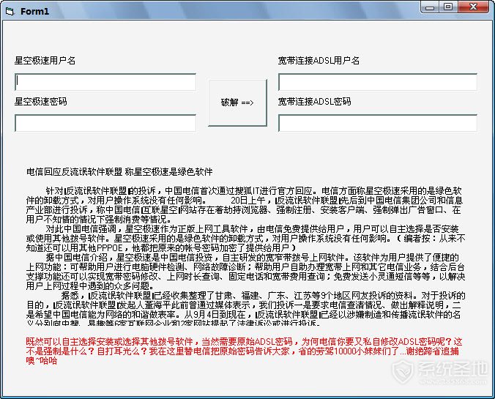
Task: Click the Form1 window icon
Action: point(10,12)
